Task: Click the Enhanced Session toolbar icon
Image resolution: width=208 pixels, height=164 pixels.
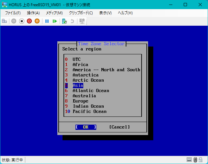Action: (x=82, y=21)
